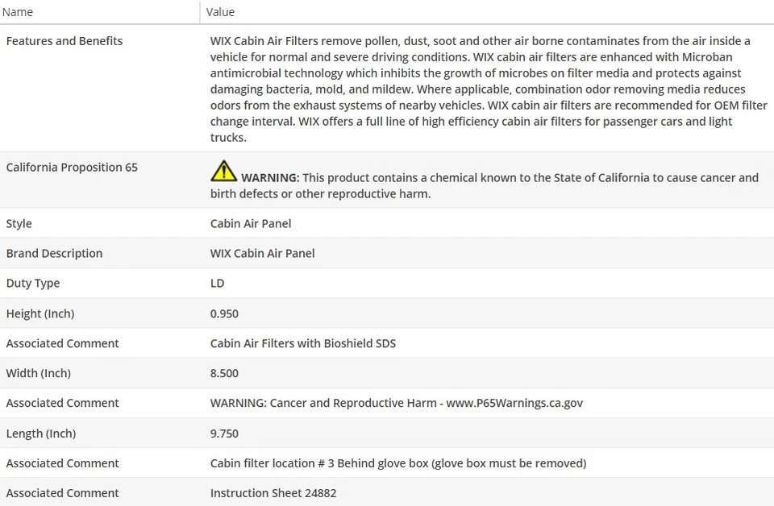Image resolution: width=774 pixels, height=506 pixels.
Task: Open Instruction Sheet 24882 text
Action: [x=273, y=493]
